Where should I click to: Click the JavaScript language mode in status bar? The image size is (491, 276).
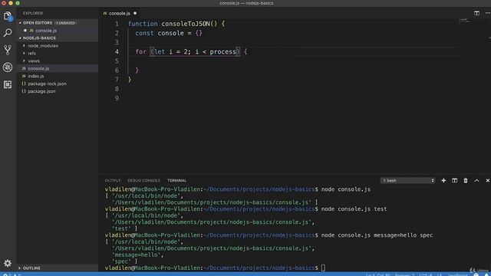coord(458,274)
